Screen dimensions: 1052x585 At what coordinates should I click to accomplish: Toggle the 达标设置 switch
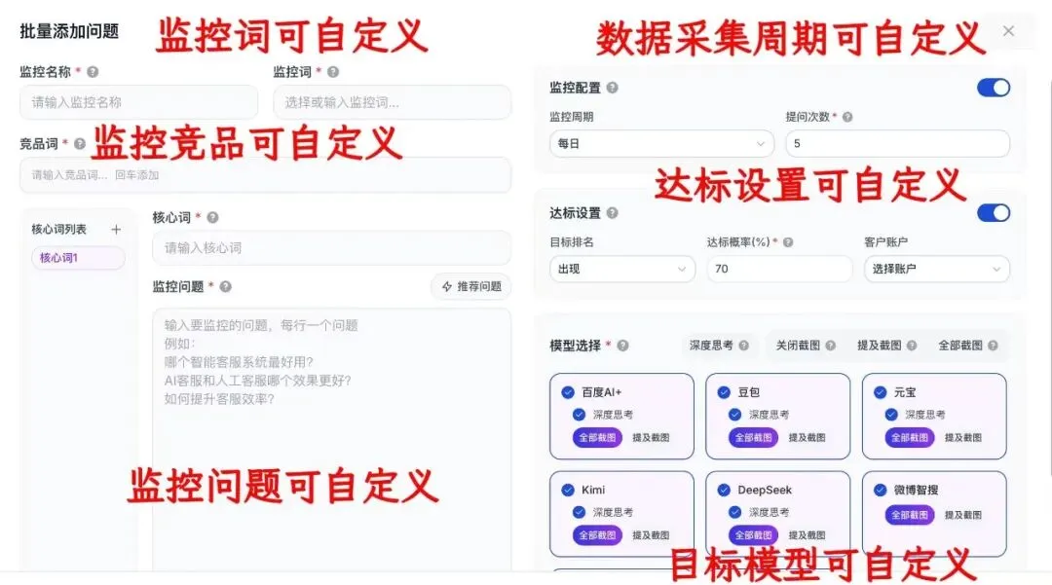(x=994, y=213)
